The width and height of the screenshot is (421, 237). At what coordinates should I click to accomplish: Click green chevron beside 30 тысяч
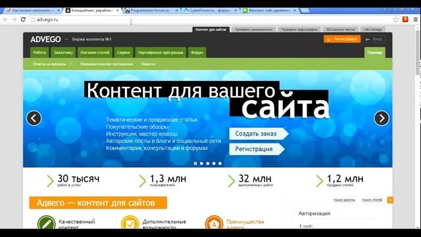point(50,181)
